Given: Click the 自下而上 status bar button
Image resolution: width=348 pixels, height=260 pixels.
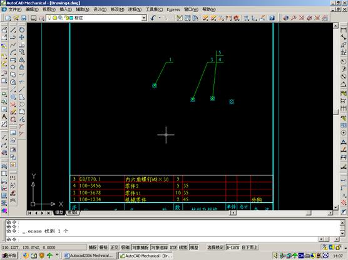Looking at the screenshot, I should click(x=250, y=247).
